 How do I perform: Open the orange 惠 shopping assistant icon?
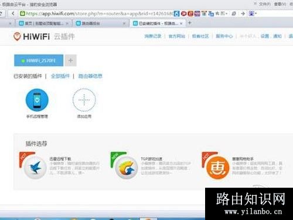217,168
